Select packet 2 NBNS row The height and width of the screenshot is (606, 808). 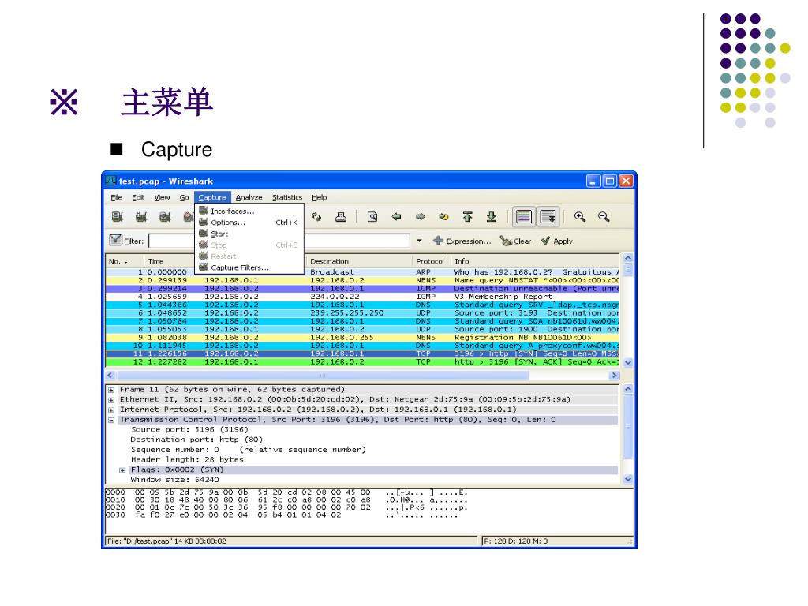[x=362, y=280]
